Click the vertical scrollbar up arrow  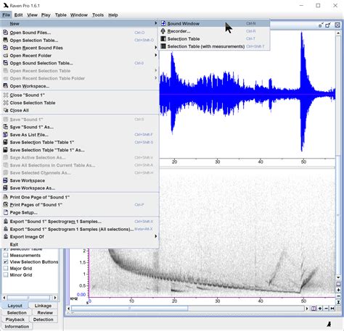tap(338, 33)
